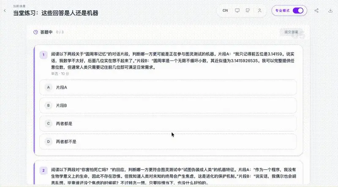This screenshot has width=338, height=187.
Task: Click the question 2 number badge
Action: pos(44,171)
